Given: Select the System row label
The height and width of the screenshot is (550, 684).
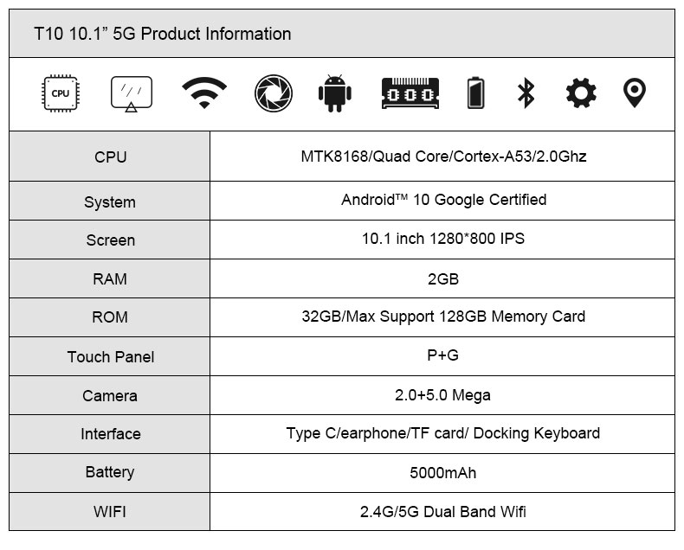Looking at the screenshot, I should (110, 202).
